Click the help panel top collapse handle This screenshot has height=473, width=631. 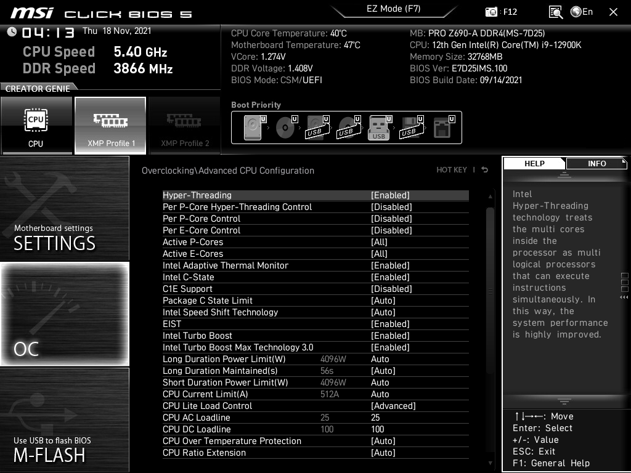pyautogui.click(x=564, y=174)
